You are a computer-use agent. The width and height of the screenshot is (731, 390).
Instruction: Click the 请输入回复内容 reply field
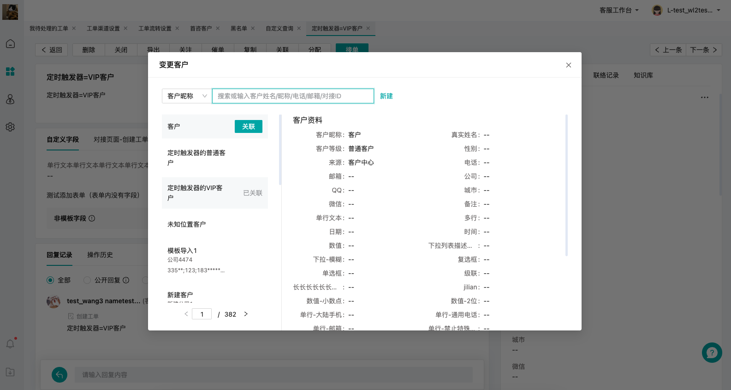click(x=274, y=375)
